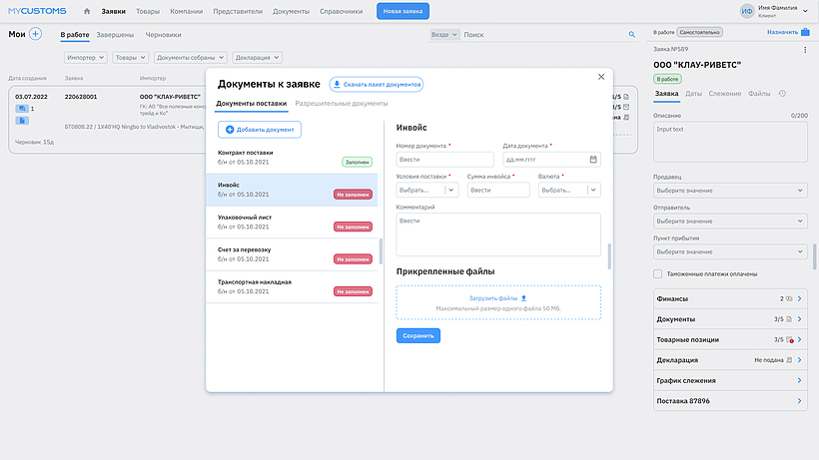This screenshot has height=460, width=819.
Task: Click the Номер документа input field
Action: (445, 160)
